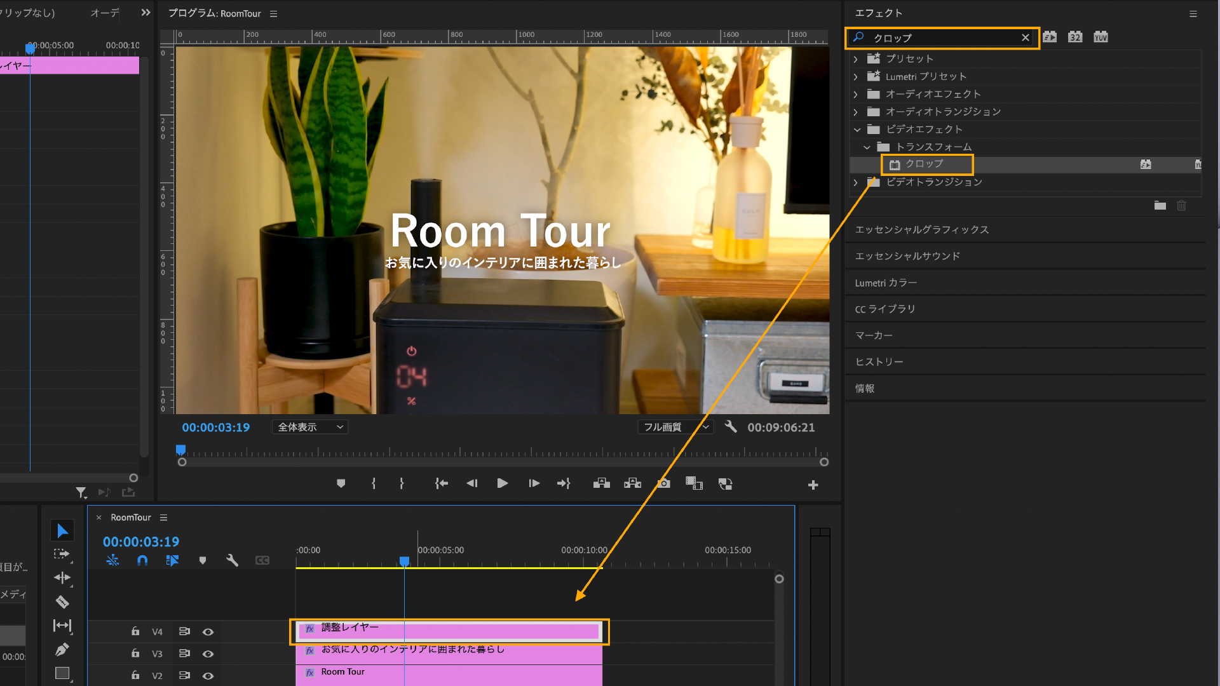Click Add Marker in Program monitor
Viewport: 1220px width, 686px height.
341,484
